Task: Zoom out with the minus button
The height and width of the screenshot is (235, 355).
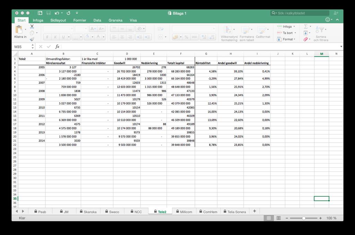Action: [287, 218]
